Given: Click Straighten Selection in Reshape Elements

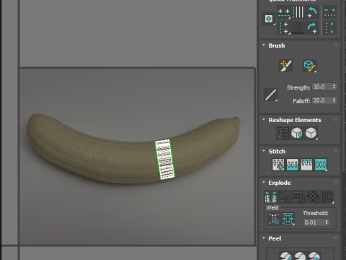Looking at the screenshot, I should point(283,133).
